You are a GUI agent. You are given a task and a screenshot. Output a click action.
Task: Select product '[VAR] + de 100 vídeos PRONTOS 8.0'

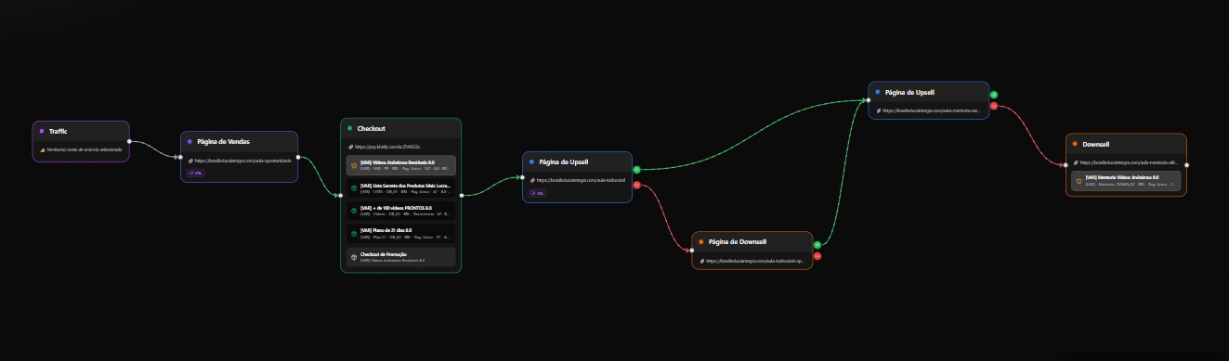coord(400,211)
